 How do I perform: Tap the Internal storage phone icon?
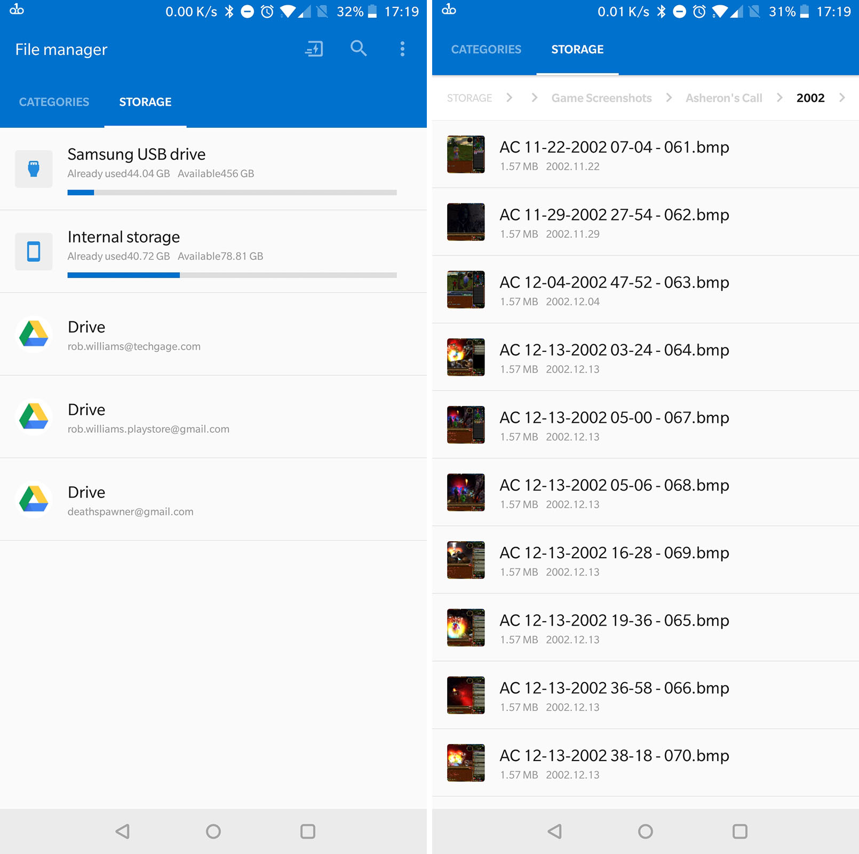click(x=34, y=251)
